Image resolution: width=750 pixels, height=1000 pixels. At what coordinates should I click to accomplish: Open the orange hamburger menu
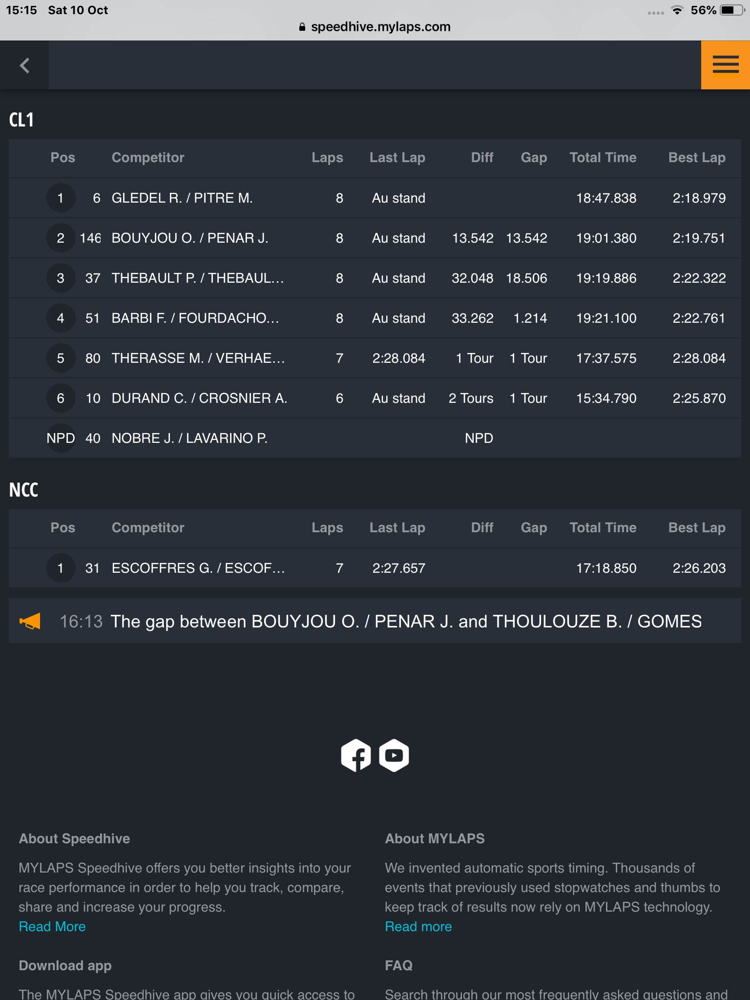pos(726,65)
